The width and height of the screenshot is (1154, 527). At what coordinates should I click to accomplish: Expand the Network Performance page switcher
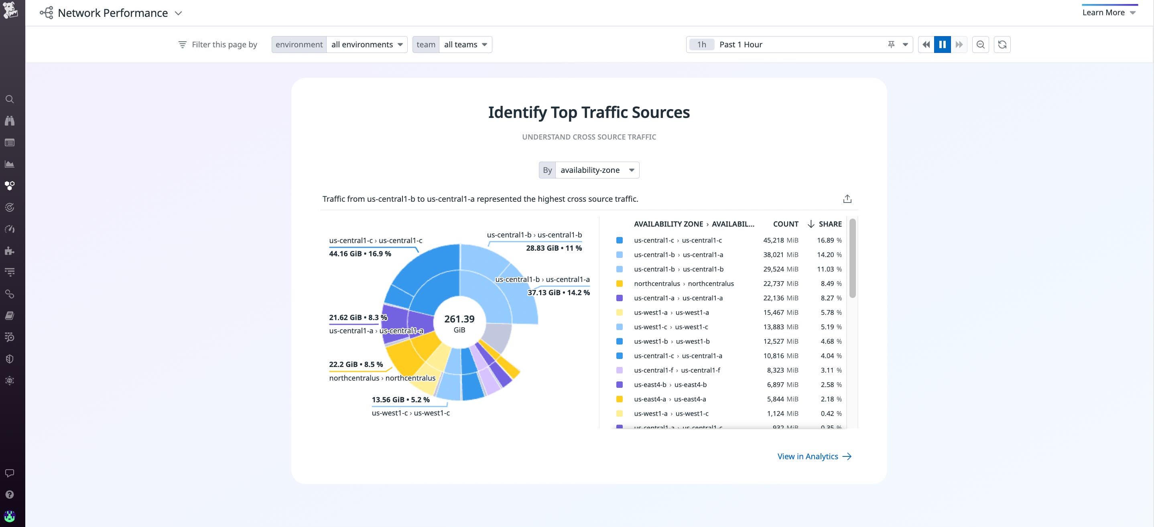coord(178,13)
